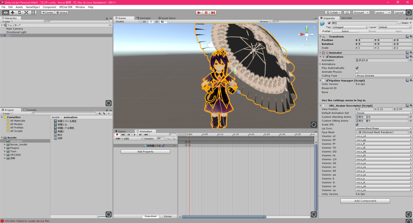Click the Project search by label icon
The width and height of the screenshot is (413, 223).
[x=104, y=113]
